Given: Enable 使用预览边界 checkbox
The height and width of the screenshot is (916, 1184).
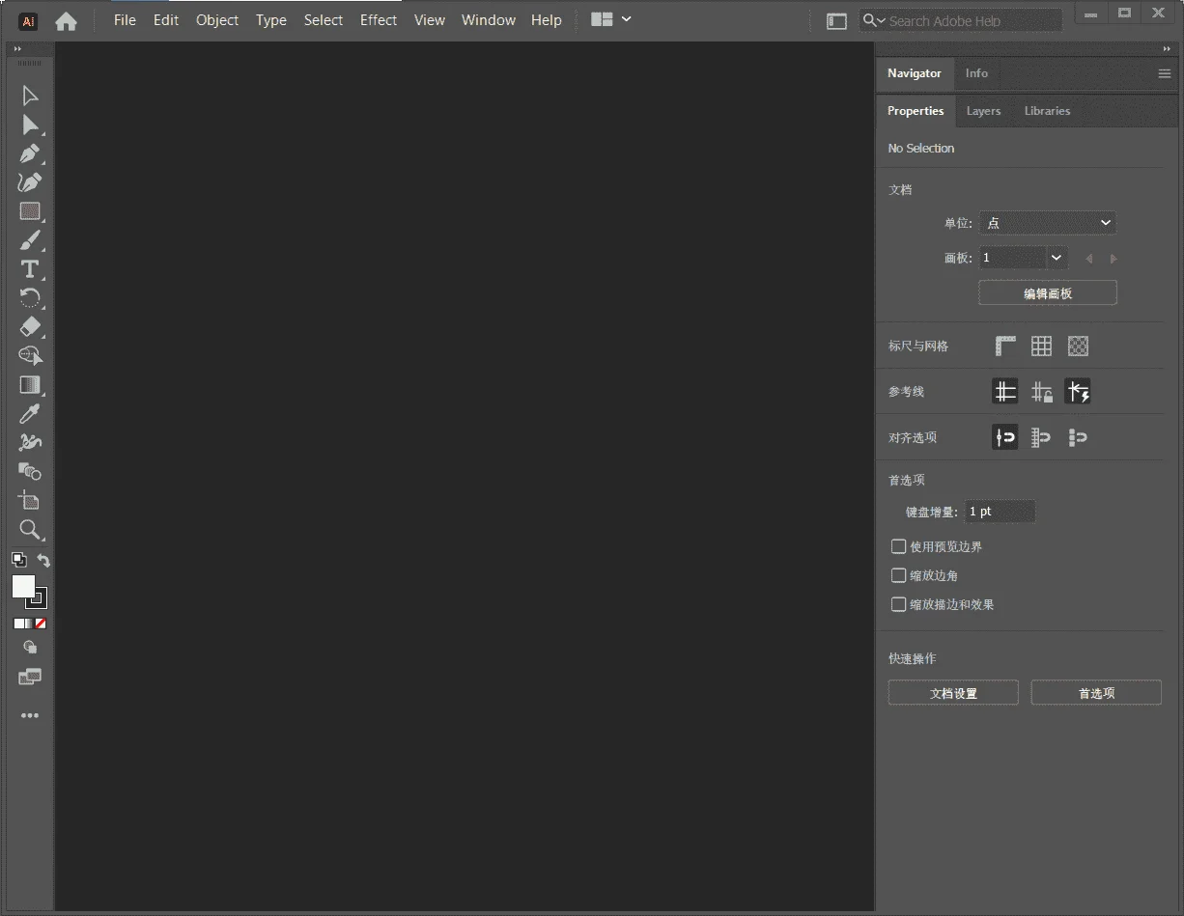Looking at the screenshot, I should click(899, 546).
